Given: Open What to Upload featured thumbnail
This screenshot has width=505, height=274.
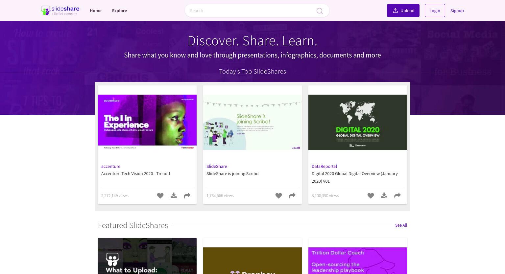Looking at the screenshot, I should click(x=147, y=256).
